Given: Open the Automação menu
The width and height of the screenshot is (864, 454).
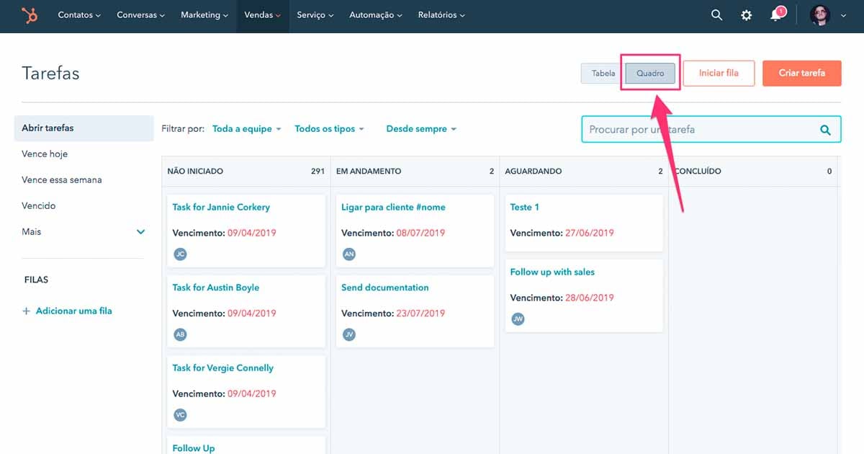Looking at the screenshot, I should point(376,15).
